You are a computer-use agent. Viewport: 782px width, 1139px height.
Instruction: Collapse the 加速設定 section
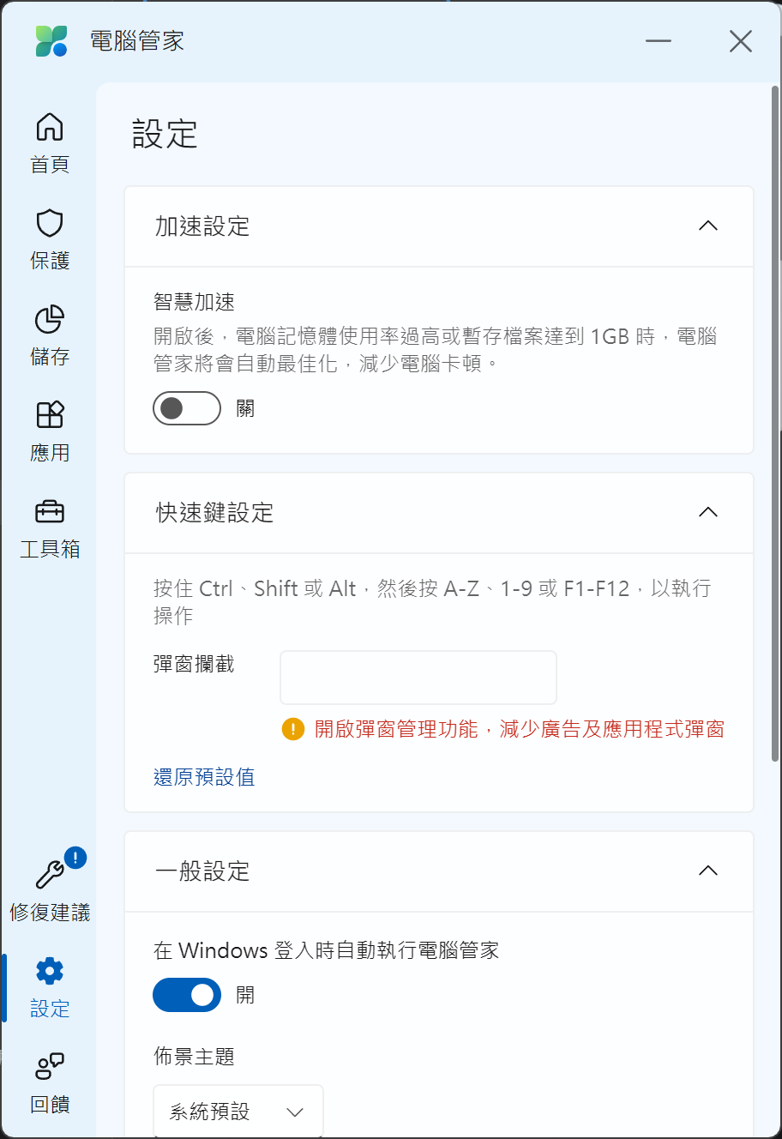click(x=707, y=226)
